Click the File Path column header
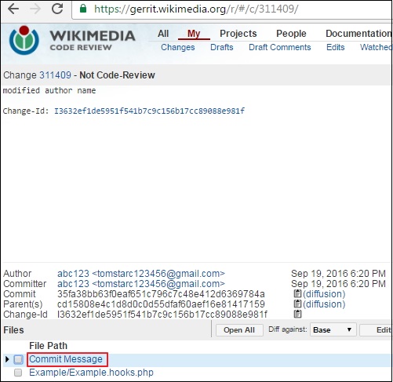 [48, 346]
